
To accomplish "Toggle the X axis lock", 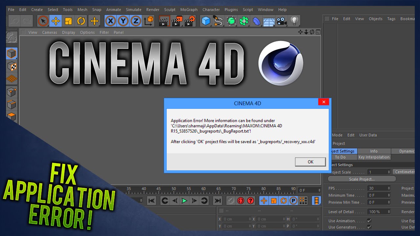I will (x=111, y=21).
